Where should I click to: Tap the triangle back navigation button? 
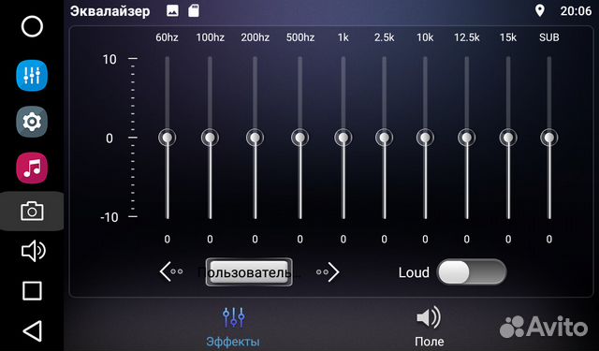pos(33,330)
